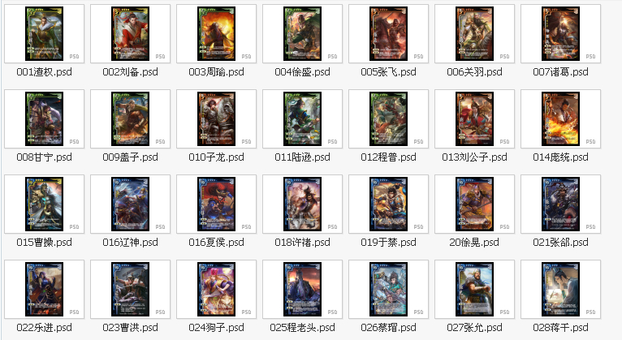Click the 021张郃.psd filename label

click(560, 243)
